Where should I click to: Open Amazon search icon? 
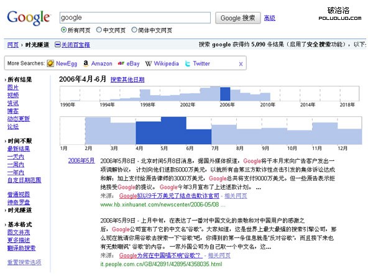(x=86, y=63)
